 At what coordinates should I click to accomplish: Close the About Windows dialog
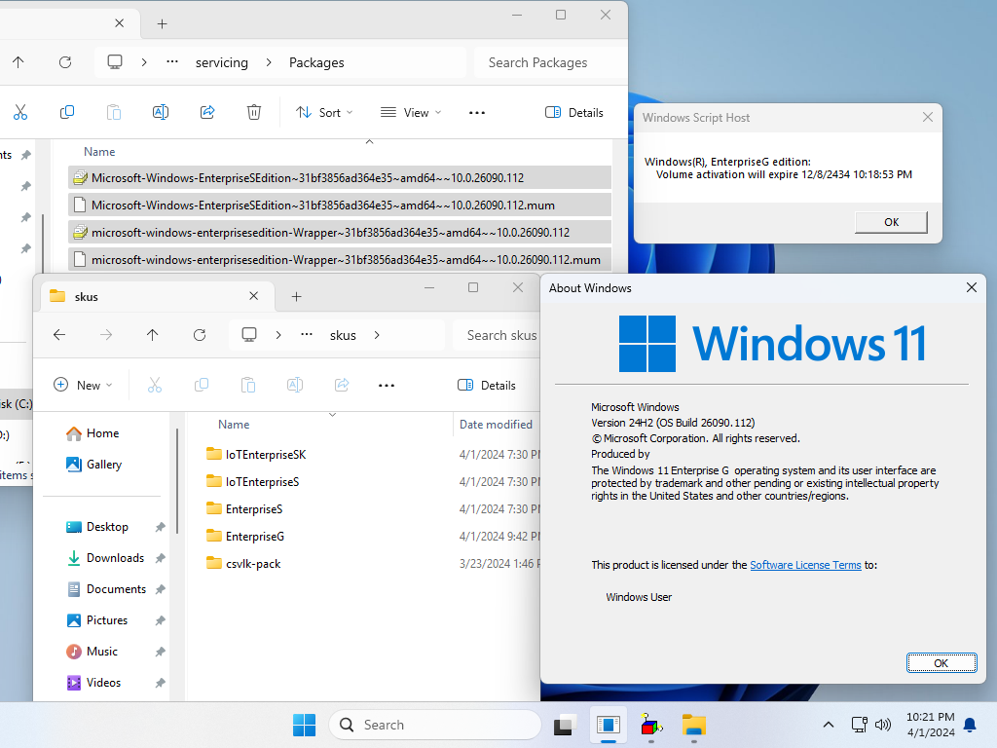[x=971, y=287]
